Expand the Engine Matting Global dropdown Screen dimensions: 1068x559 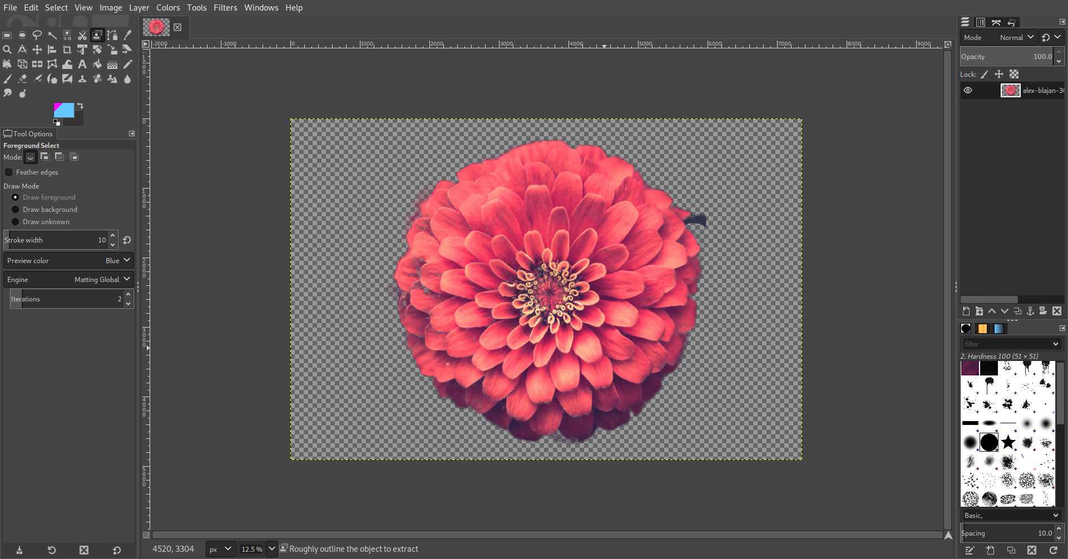tap(68, 279)
